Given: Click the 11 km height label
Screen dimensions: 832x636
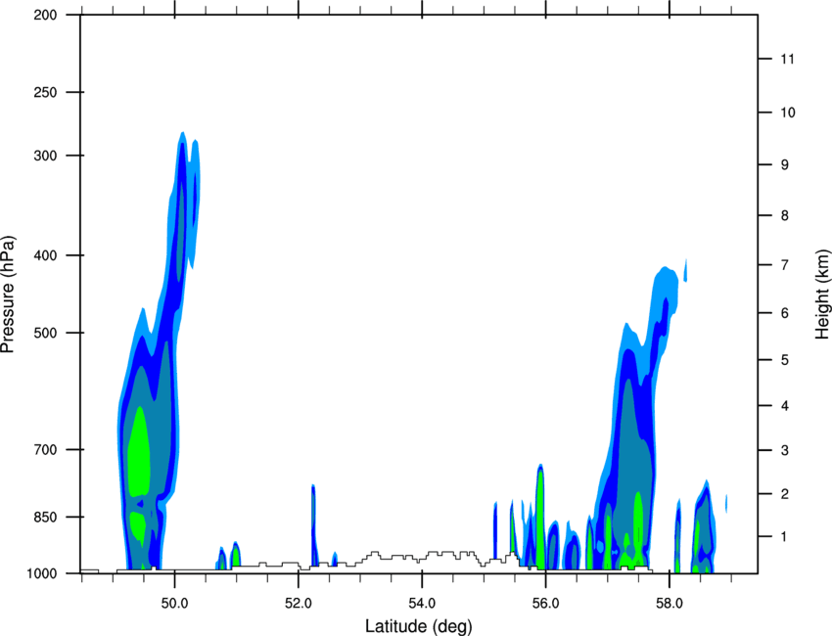Looking at the screenshot, I should [x=787, y=59].
